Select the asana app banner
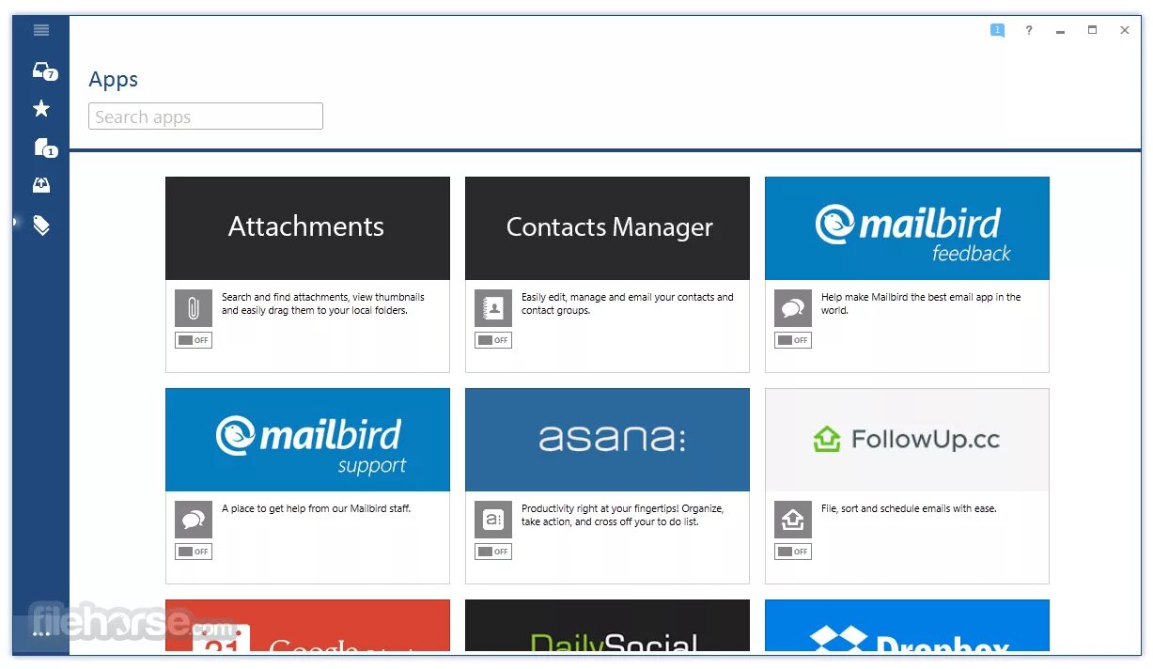The image size is (1153, 669). coord(607,440)
